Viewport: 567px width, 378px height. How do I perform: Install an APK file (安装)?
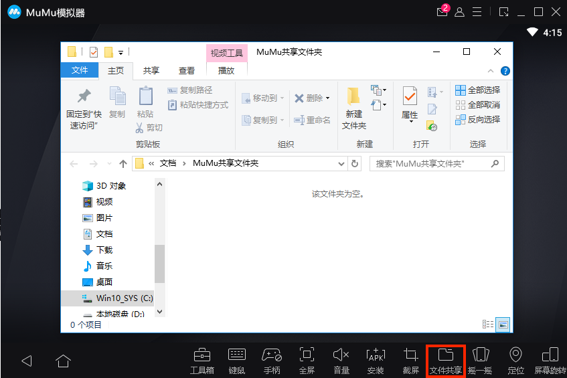point(376,361)
